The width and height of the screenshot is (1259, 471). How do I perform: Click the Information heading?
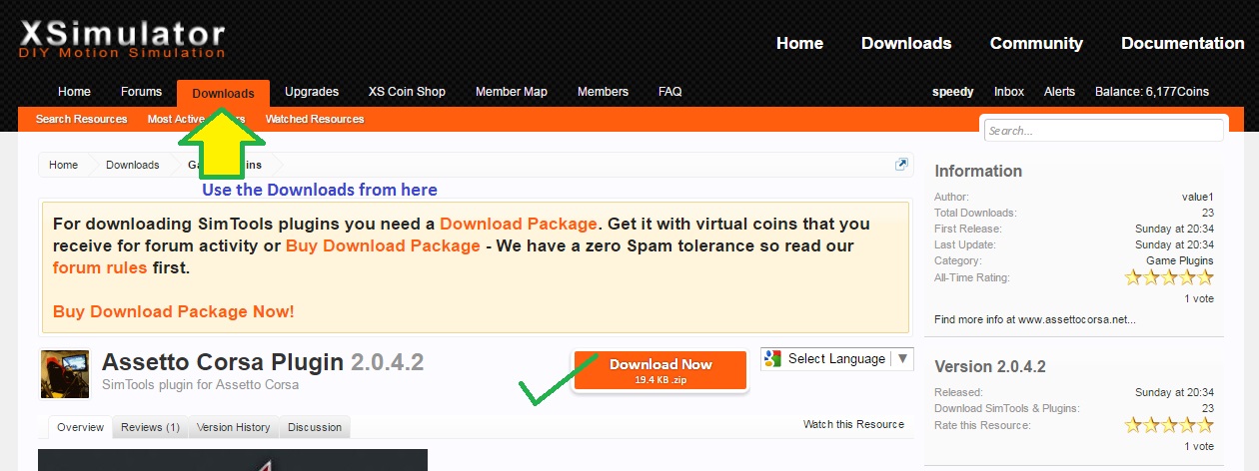pyautogui.click(x=978, y=171)
